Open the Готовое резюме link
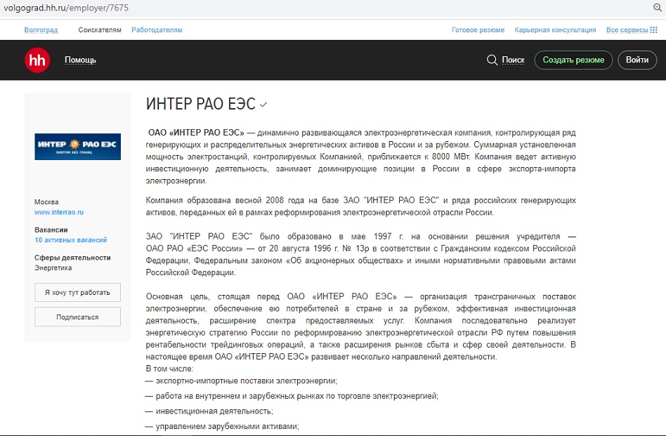The height and width of the screenshot is (436, 666). 478,30
